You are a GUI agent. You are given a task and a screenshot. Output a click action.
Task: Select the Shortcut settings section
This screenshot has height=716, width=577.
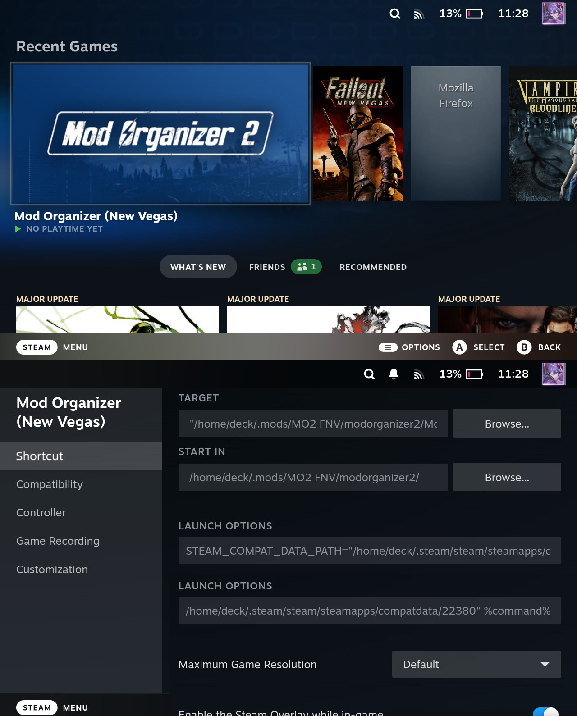point(81,456)
